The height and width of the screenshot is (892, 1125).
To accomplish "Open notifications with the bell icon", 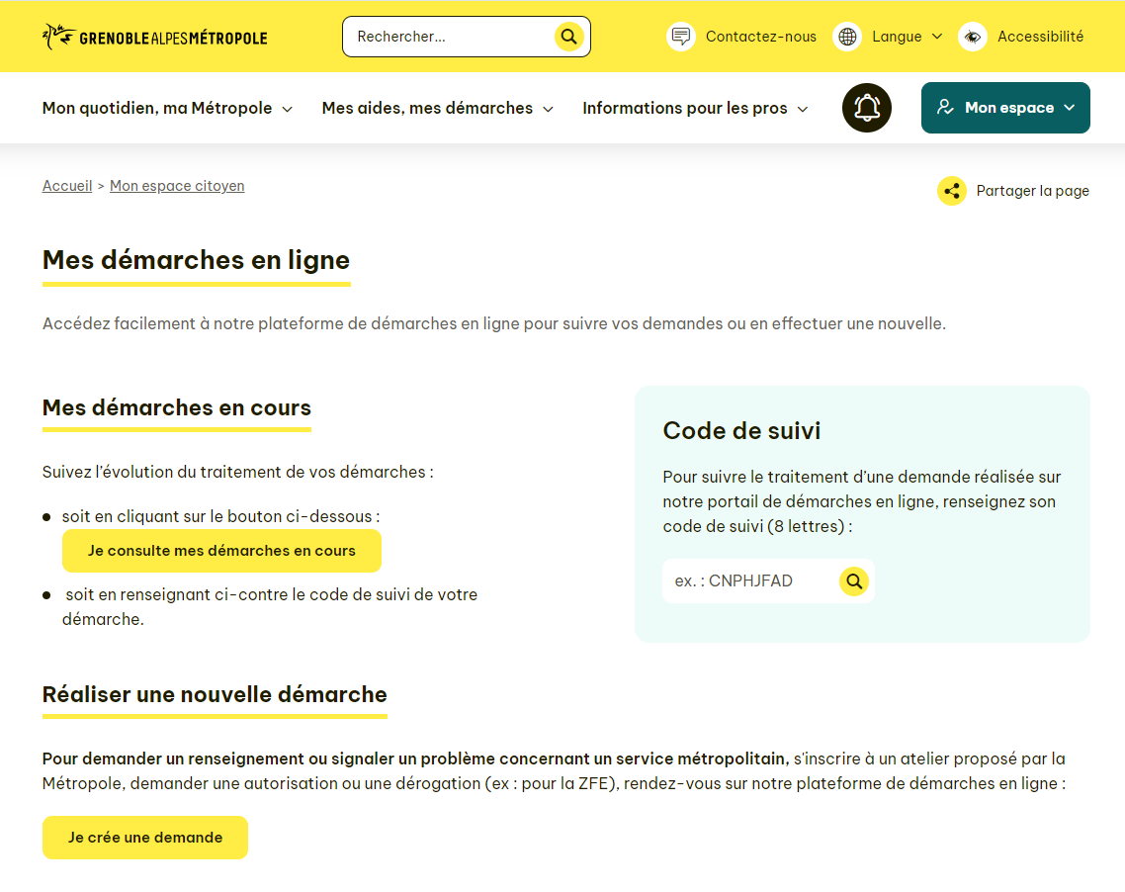I will [867, 108].
